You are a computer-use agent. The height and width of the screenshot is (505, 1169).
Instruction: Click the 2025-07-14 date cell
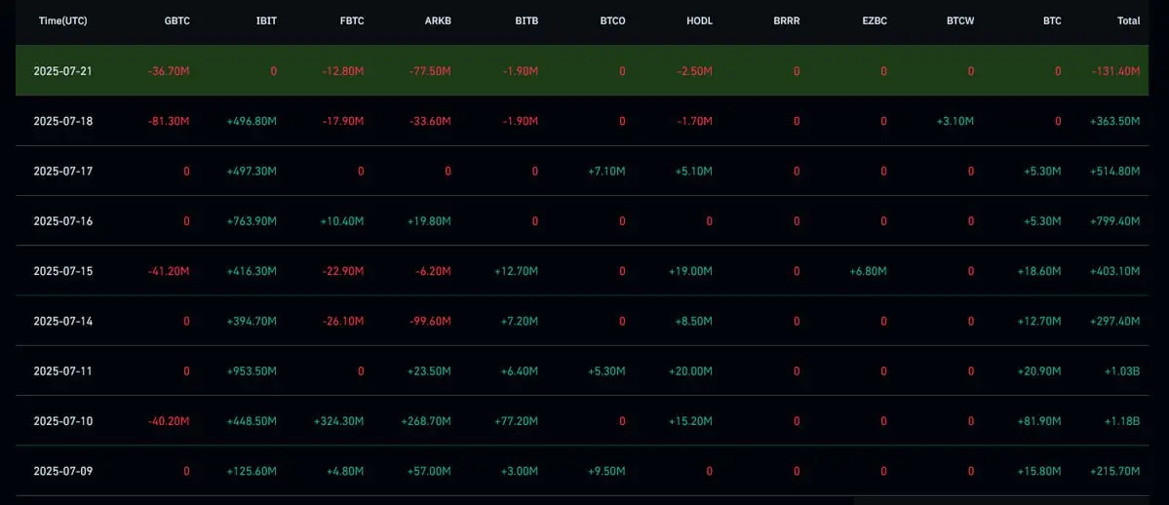click(63, 321)
